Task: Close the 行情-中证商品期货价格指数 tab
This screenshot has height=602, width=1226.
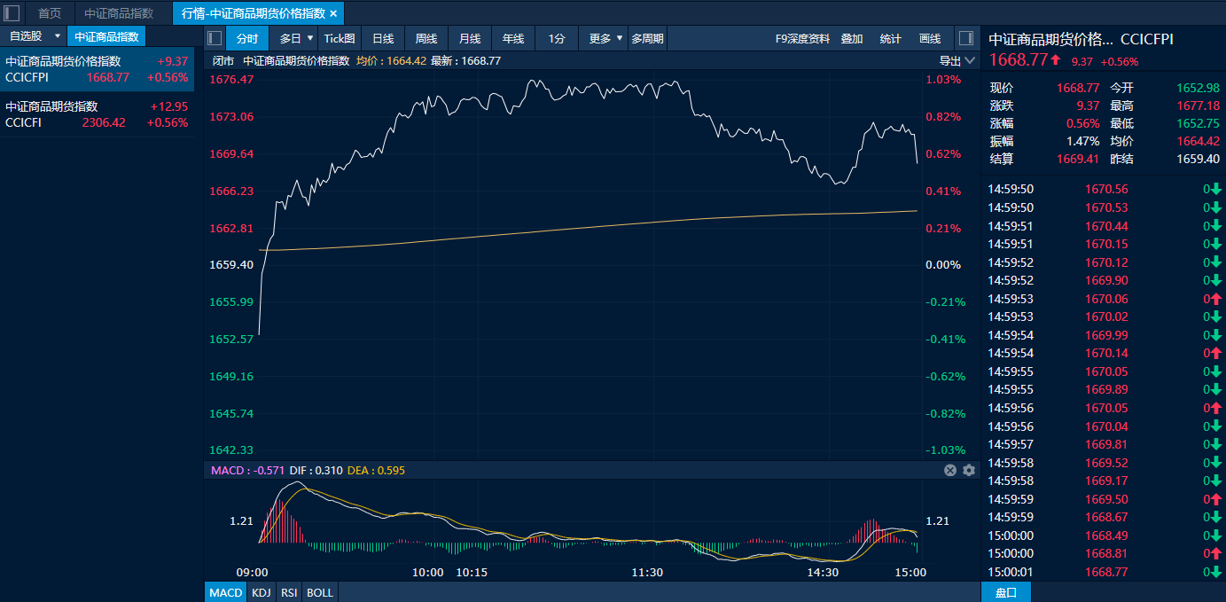Action: click(x=333, y=13)
